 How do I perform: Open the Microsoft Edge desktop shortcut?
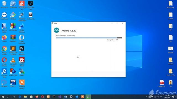(x=4, y=71)
